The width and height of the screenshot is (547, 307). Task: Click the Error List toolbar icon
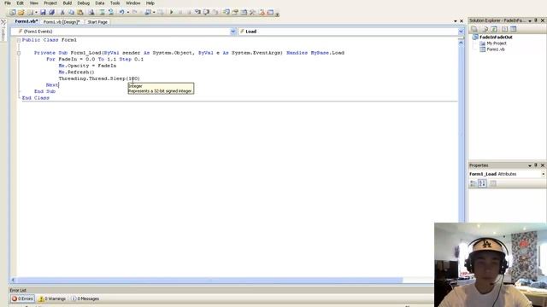click(262, 13)
